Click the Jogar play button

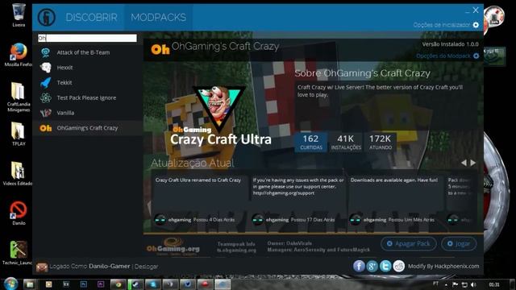[x=459, y=244]
